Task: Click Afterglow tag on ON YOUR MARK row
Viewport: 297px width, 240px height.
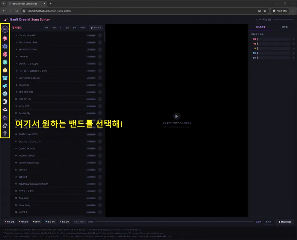Action: (91, 35)
